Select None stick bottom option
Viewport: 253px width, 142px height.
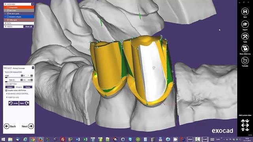pos(28,87)
